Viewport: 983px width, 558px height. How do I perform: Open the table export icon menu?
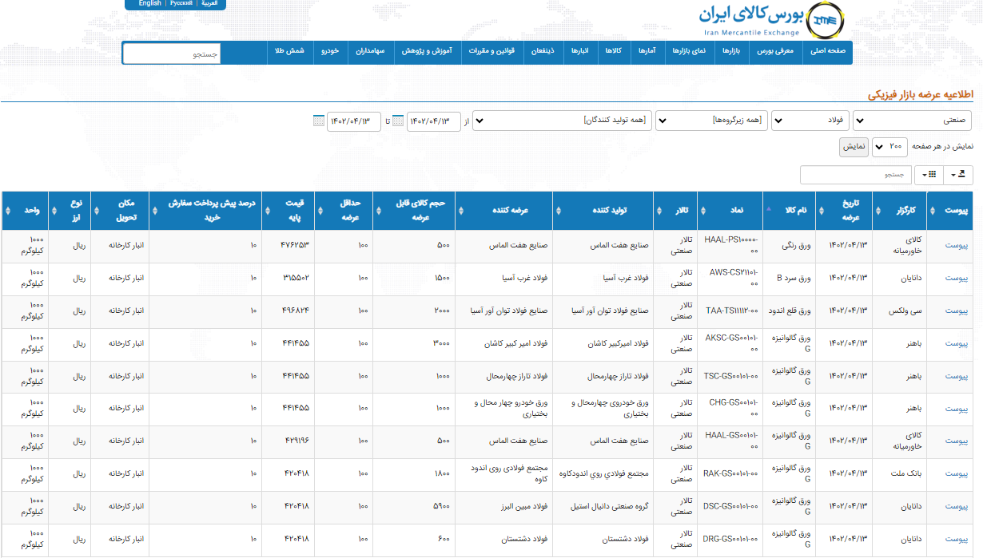coord(958,175)
